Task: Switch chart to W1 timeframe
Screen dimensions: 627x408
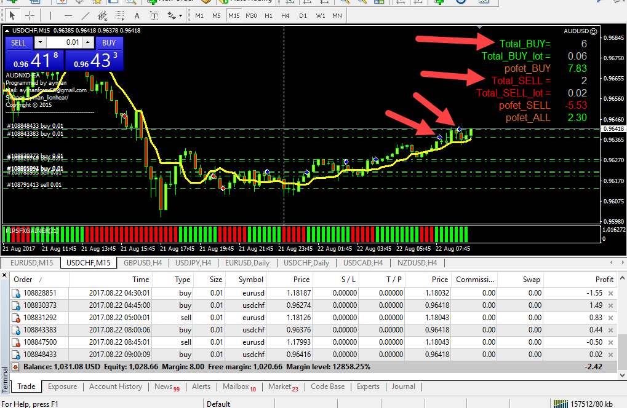Action: [x=321, y=15]
